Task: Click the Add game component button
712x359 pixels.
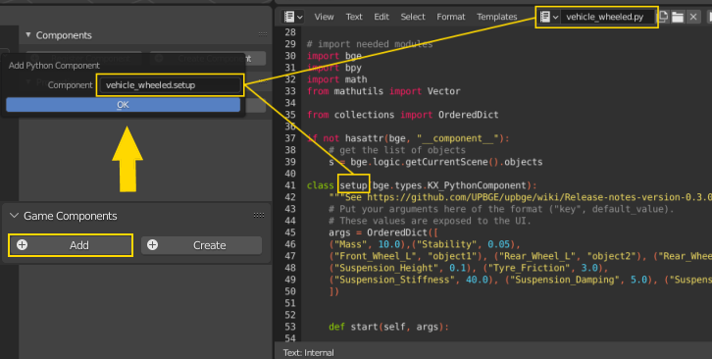Action: tap(71, 245)
